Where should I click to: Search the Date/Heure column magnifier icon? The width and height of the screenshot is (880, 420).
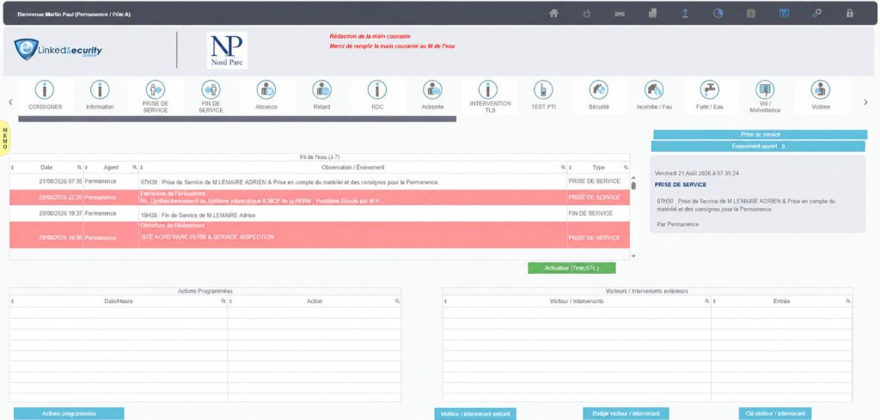tap(223, 301)
